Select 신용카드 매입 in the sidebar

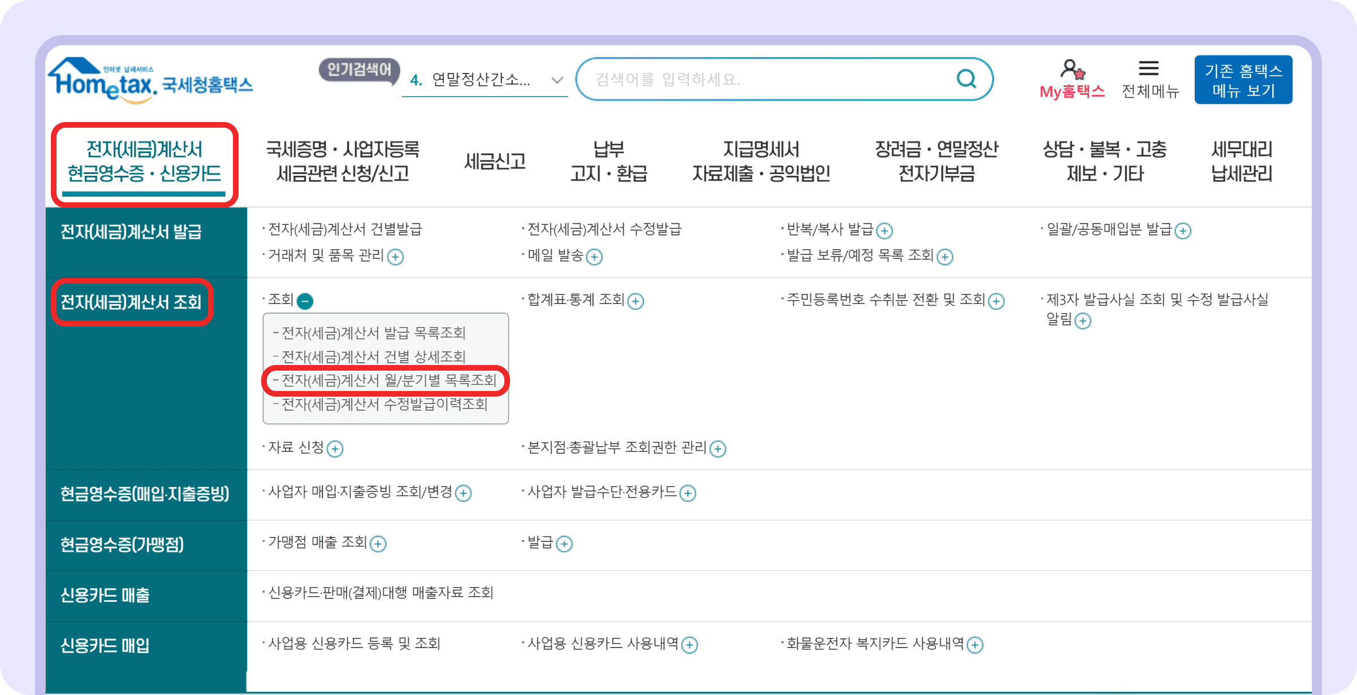coord(105,646)
